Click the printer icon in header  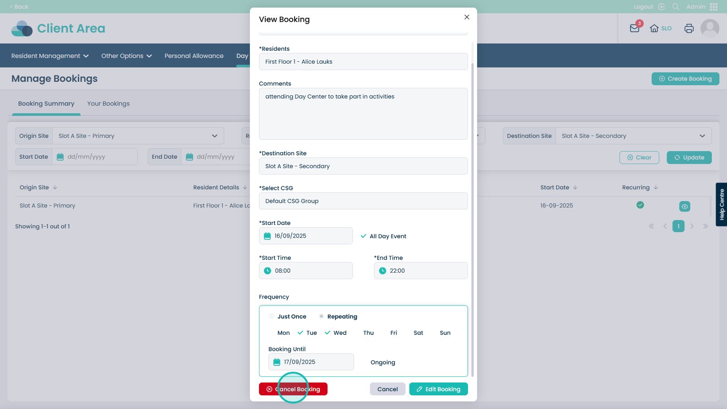click(689, 28)
